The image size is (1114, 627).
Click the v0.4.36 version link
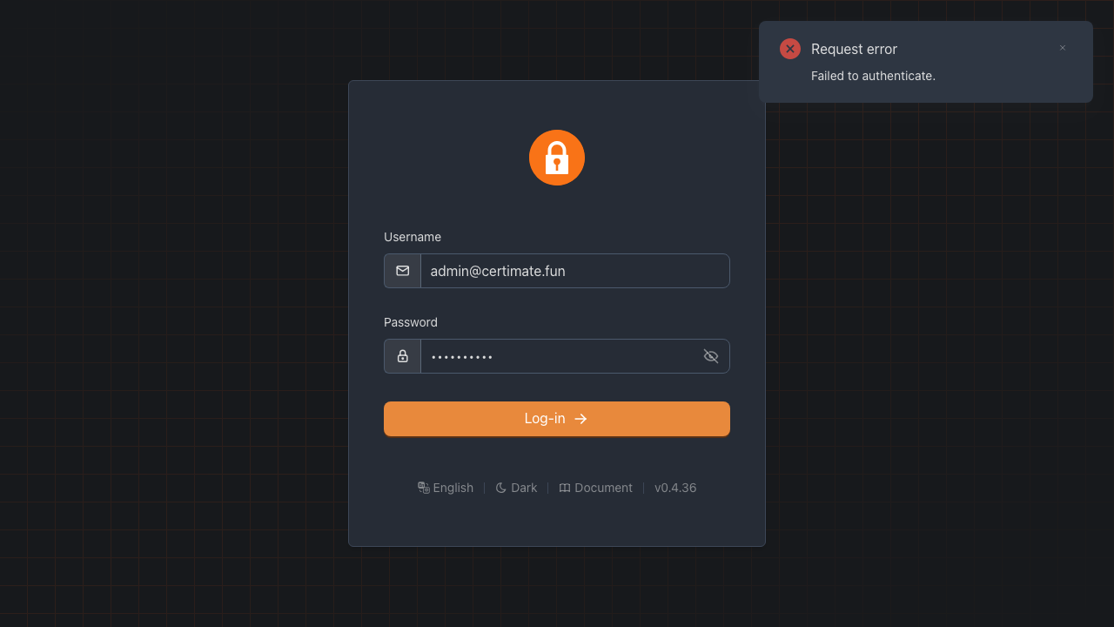(x=675, y=488)
